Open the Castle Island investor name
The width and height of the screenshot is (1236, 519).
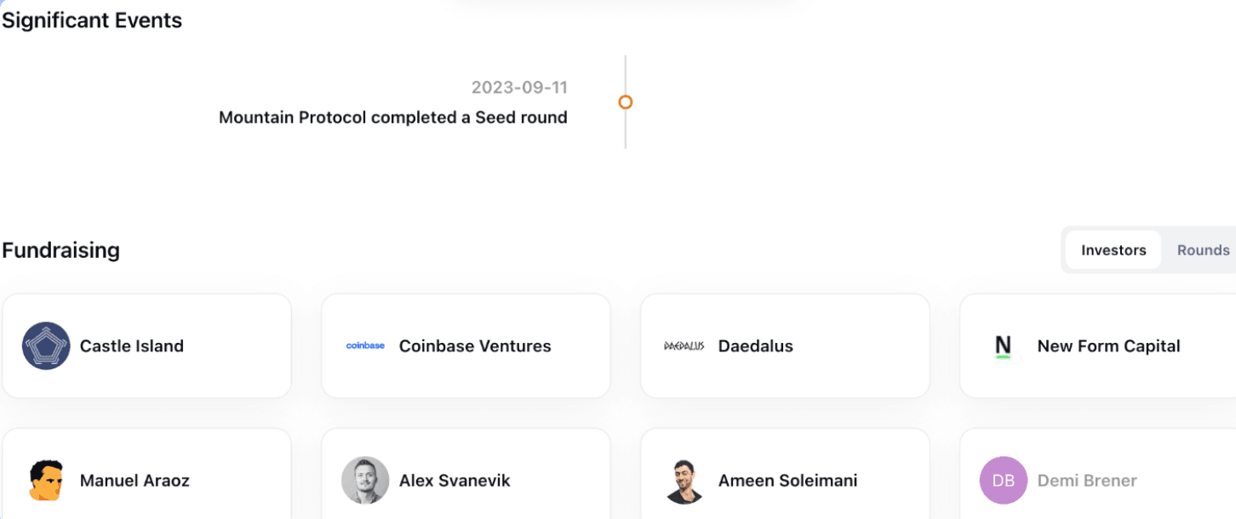(x=132, y=345)
